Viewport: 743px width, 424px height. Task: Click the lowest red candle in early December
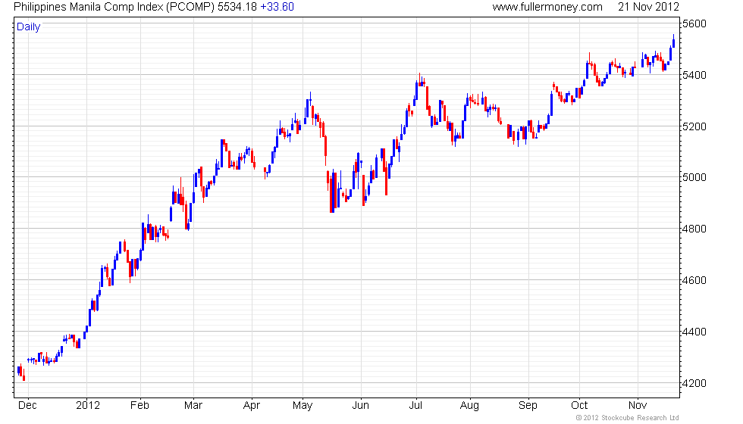tap(24, 377)
